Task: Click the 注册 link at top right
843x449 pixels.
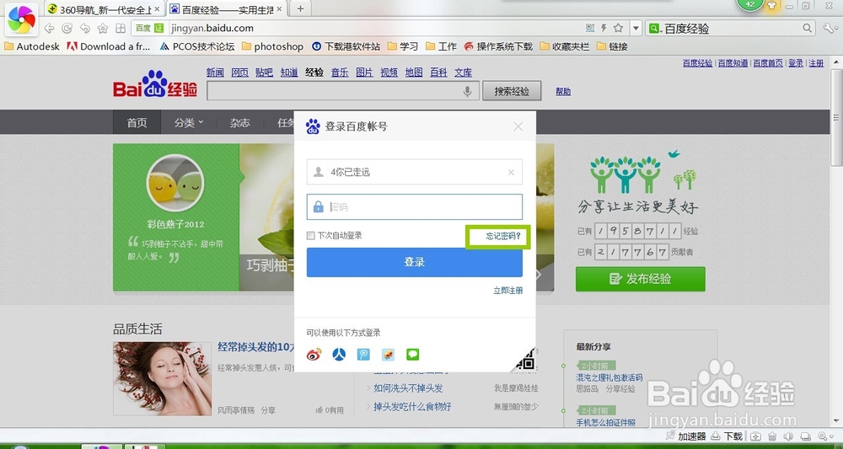Action: [816, 63]
